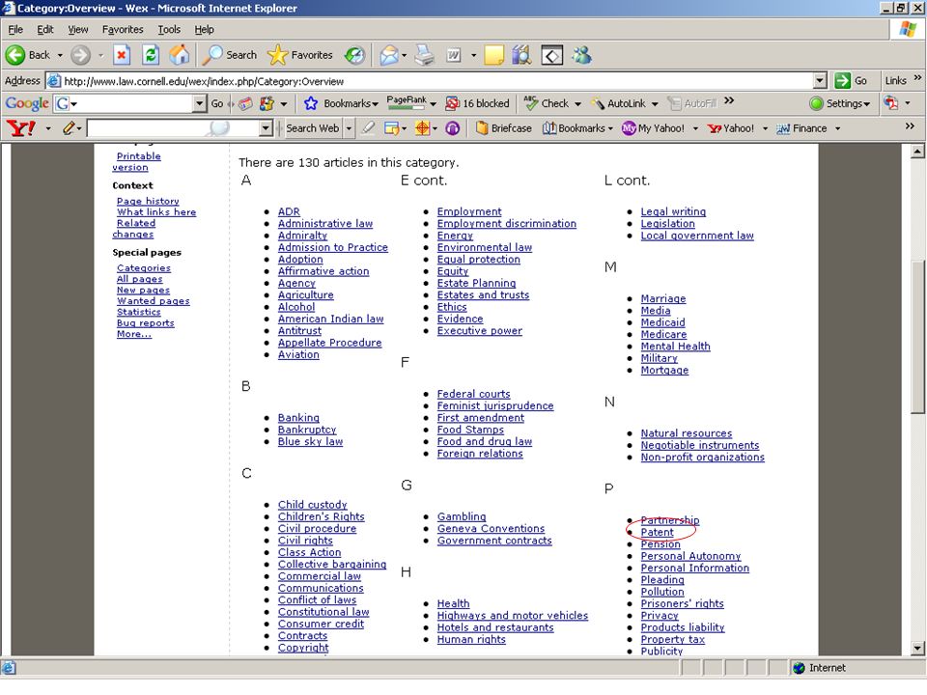This screenshot has height=695, width=927.
Task: Open Google Bookmarks star icon
Action: point(310,103)
